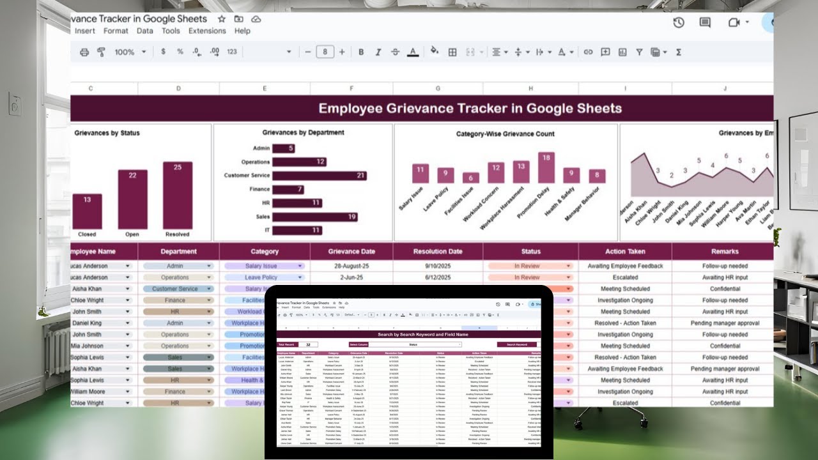Toggle bold formatting

361,52
